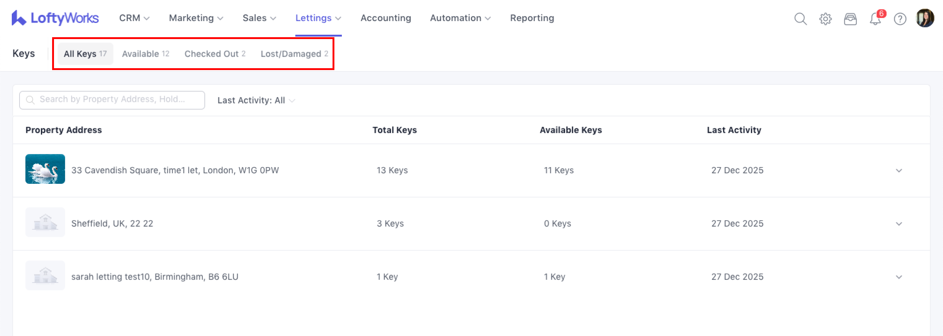Click the placeholder house image for Sheffield
943x336 pixels.
(45, 222)
